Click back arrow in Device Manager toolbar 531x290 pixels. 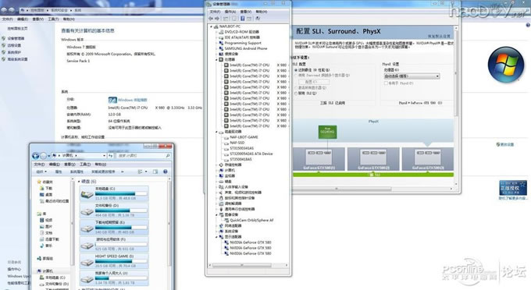pos(211,19)
